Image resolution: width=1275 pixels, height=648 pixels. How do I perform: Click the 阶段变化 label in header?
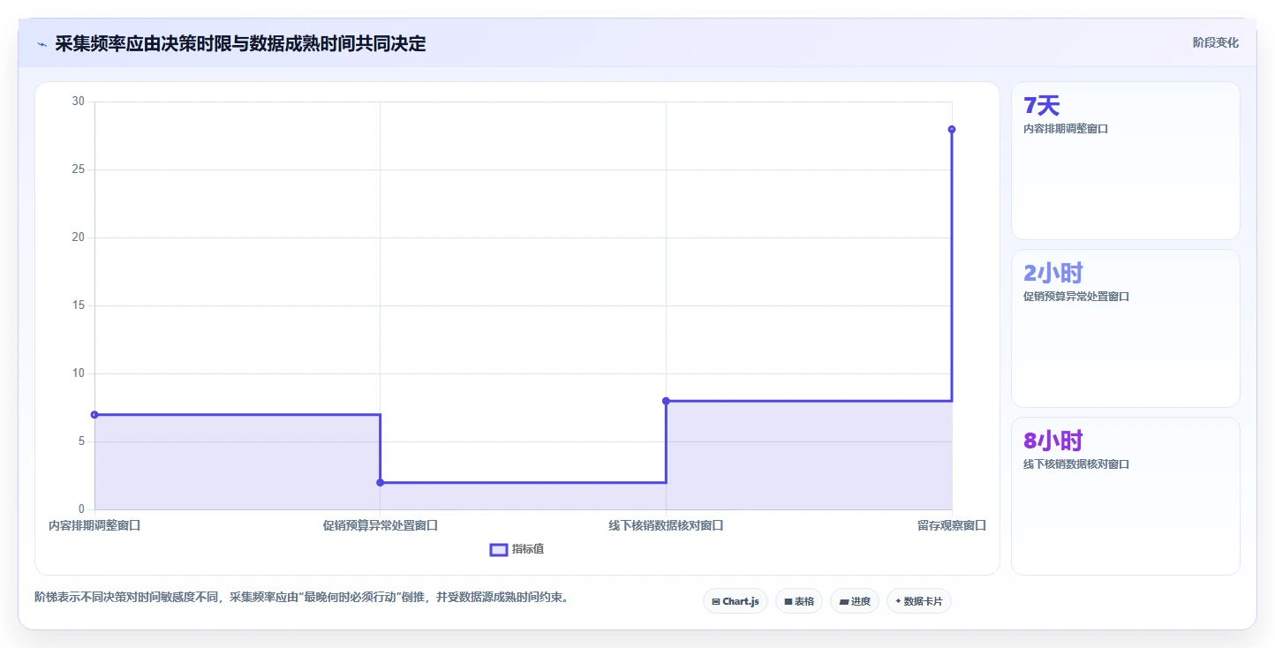click(1215, 42)
